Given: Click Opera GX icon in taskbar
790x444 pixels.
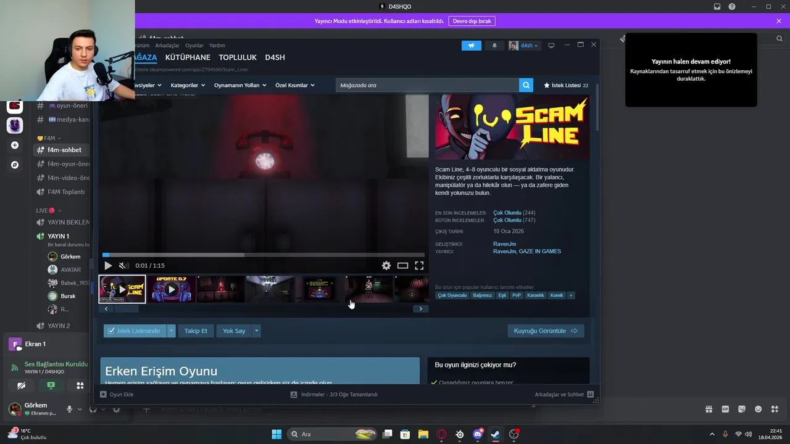Looking at the screenshot, I should coord(441,434).
